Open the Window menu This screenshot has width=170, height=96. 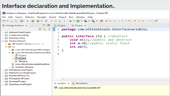point(81,17)
